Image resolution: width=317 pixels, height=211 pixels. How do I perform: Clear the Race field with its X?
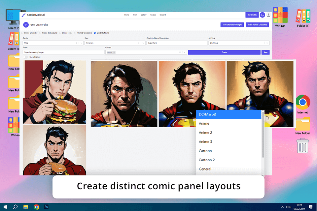[138, 43]
